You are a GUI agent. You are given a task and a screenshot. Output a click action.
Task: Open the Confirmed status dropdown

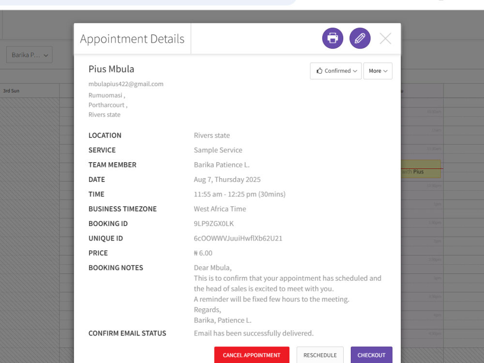335,71
